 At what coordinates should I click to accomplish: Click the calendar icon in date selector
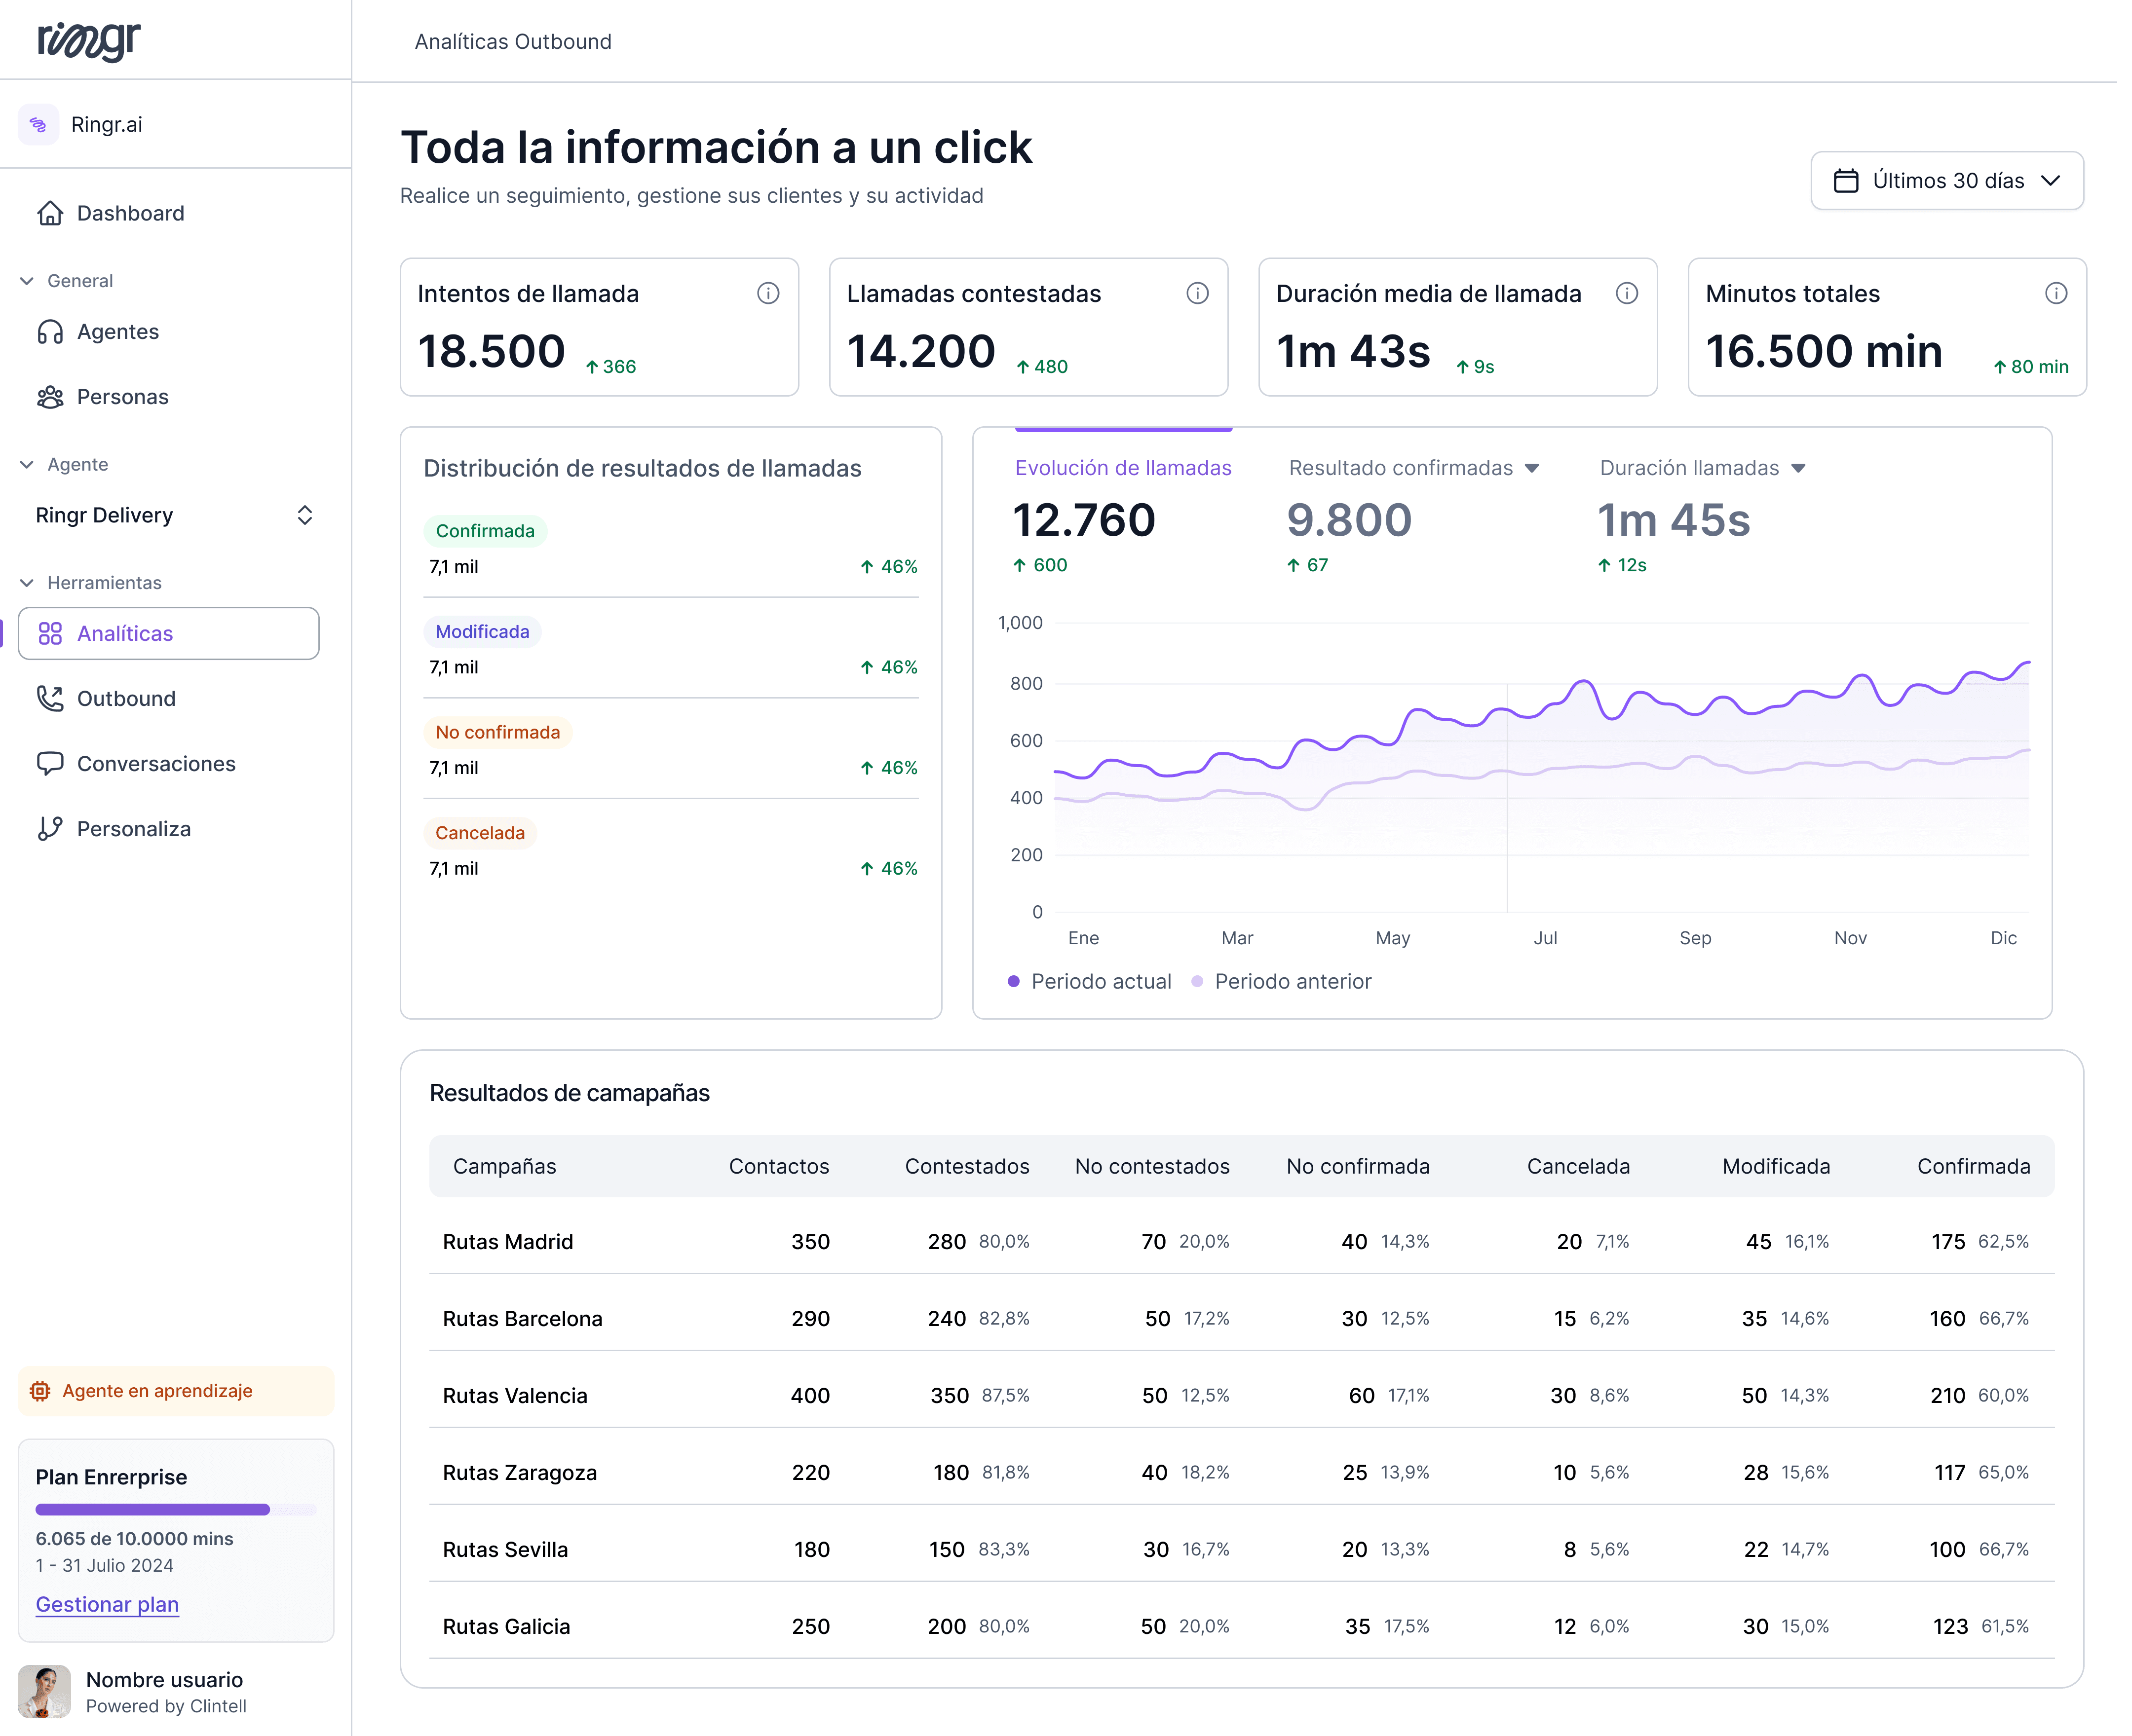pos(1846,181)
